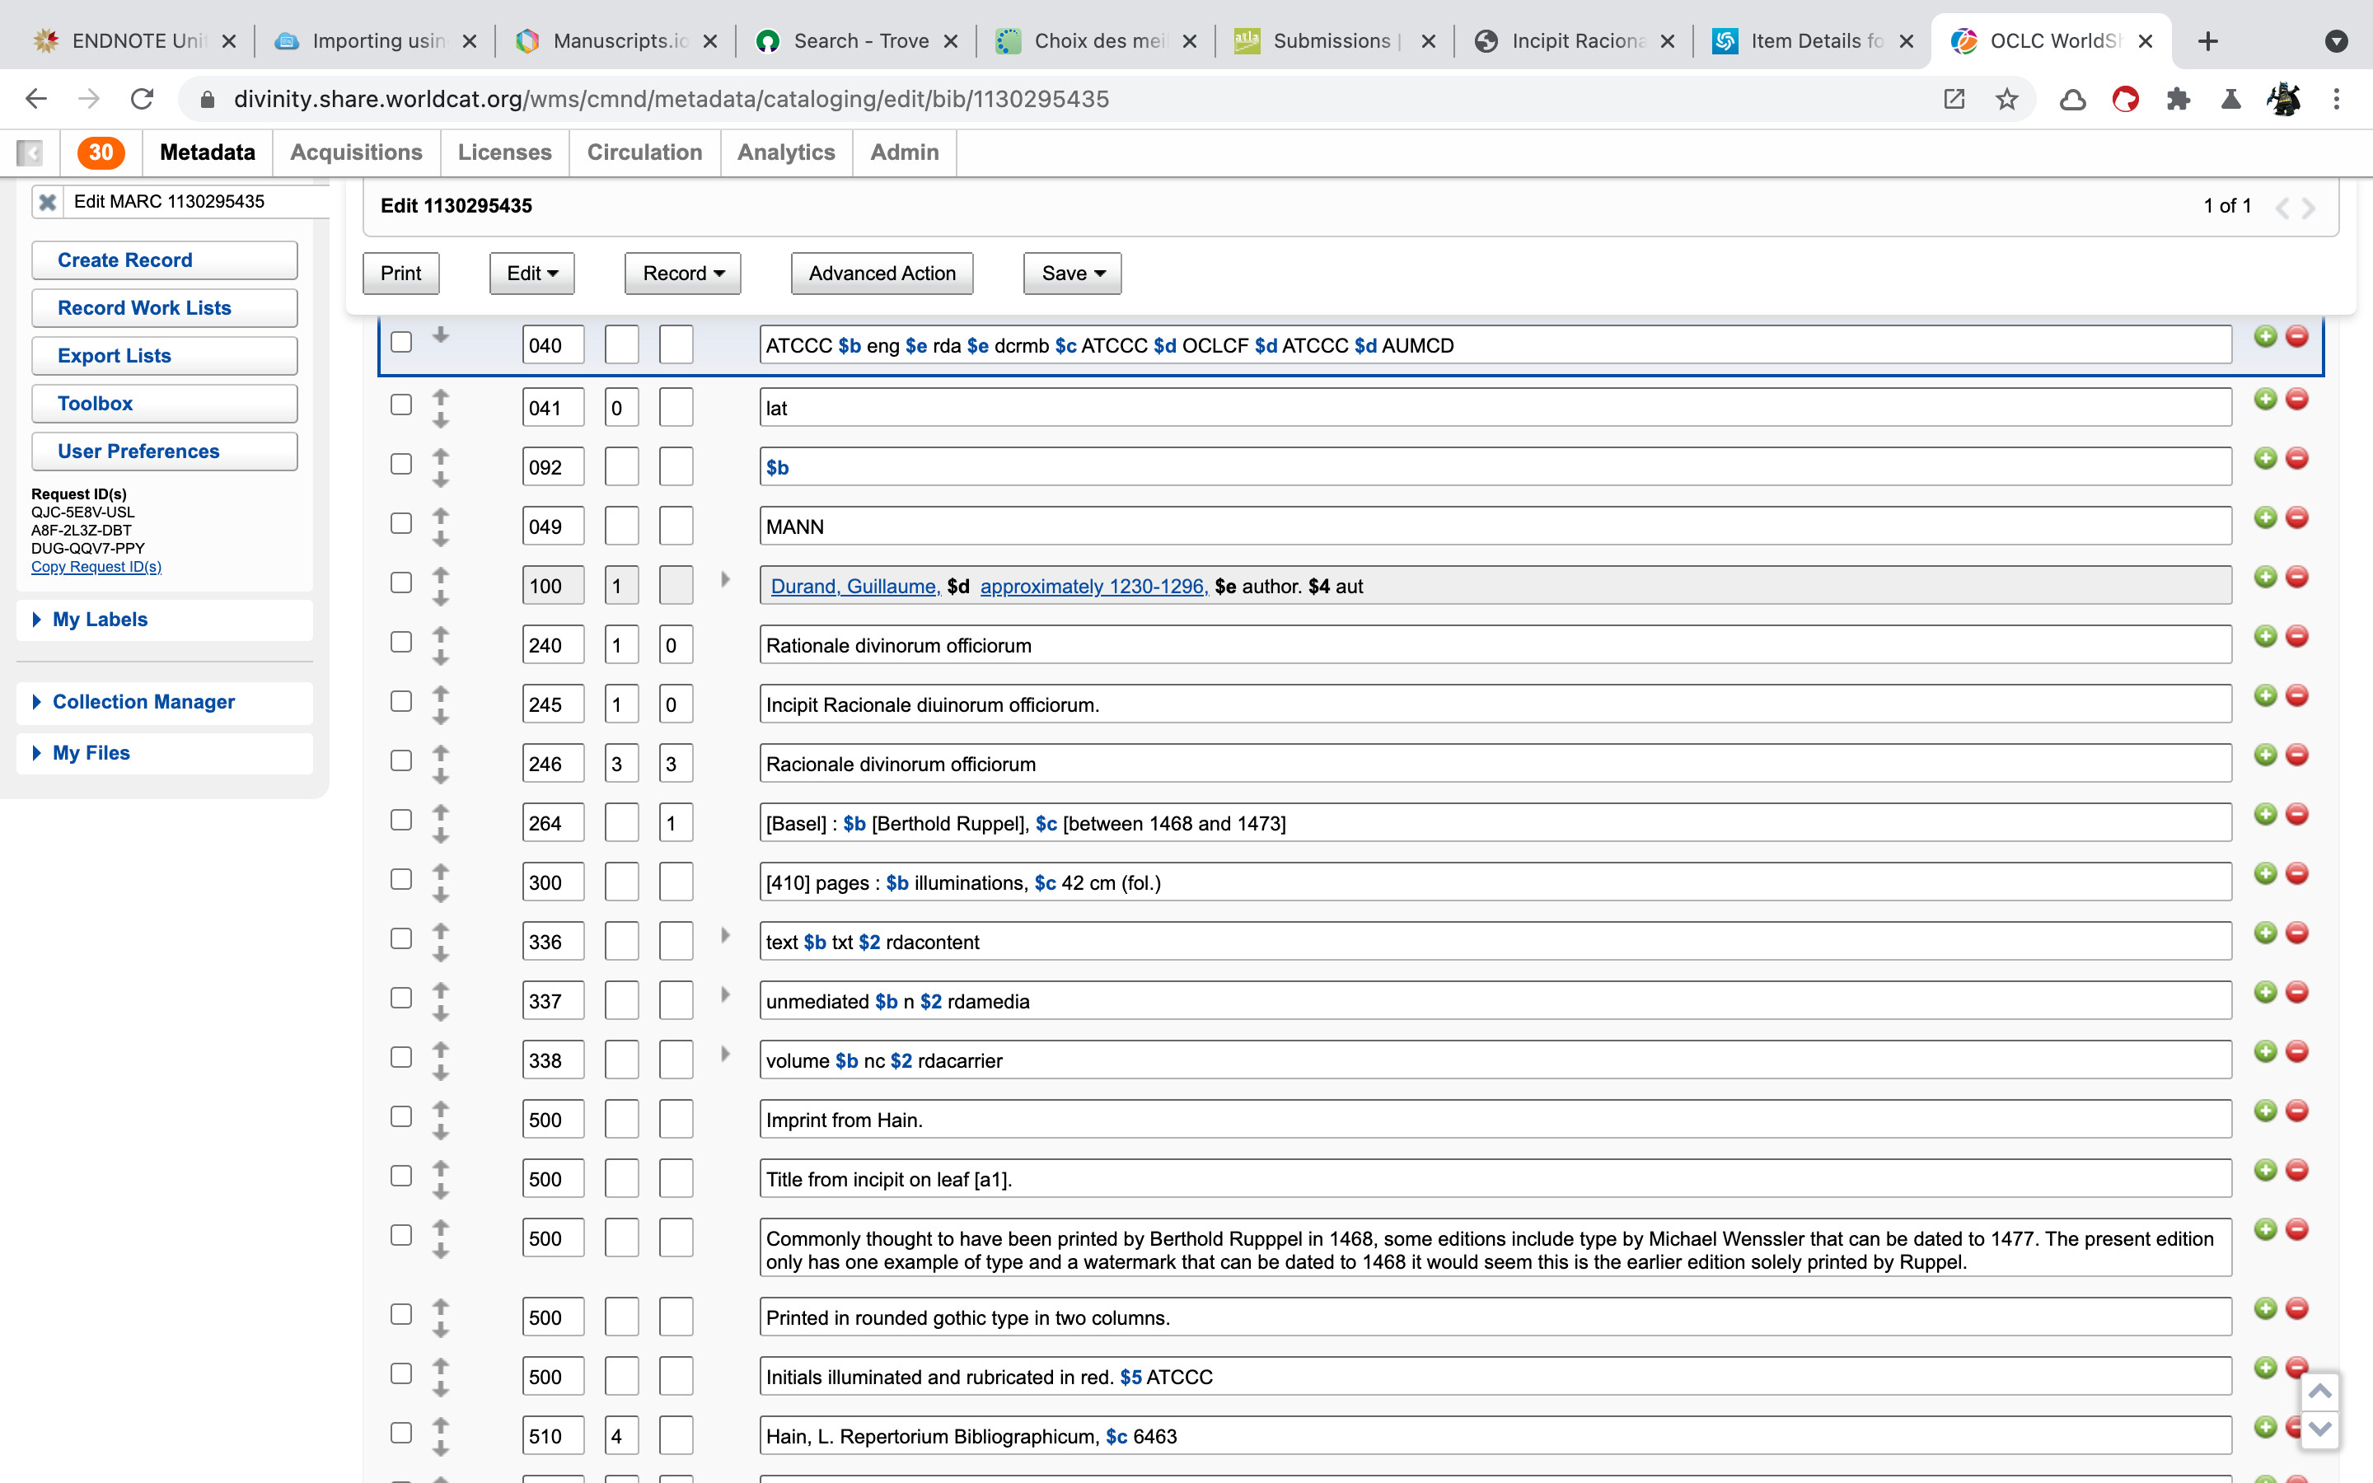Click scroll-to-top chevron button
Image resolution: width=2373 pixels, height=1483 pixels.
click(2319, 1392)
